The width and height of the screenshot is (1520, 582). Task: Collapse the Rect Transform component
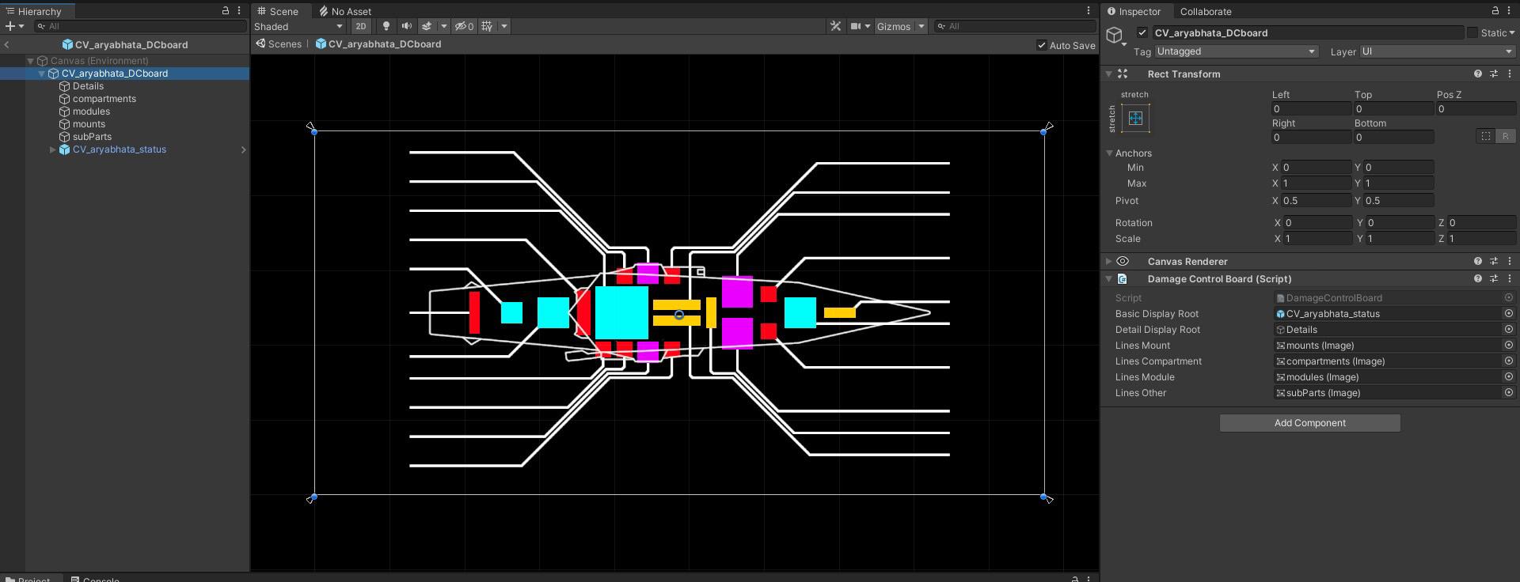click(x=1109, y=74)
